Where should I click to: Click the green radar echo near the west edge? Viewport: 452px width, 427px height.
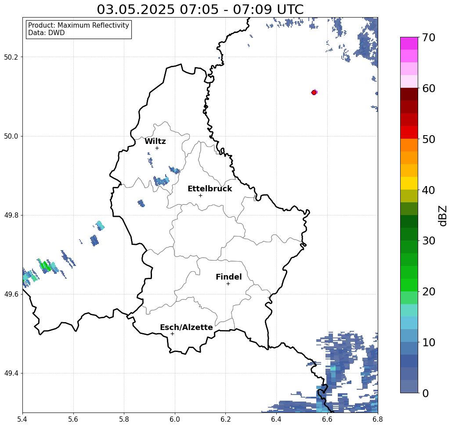tap(46, 266)
